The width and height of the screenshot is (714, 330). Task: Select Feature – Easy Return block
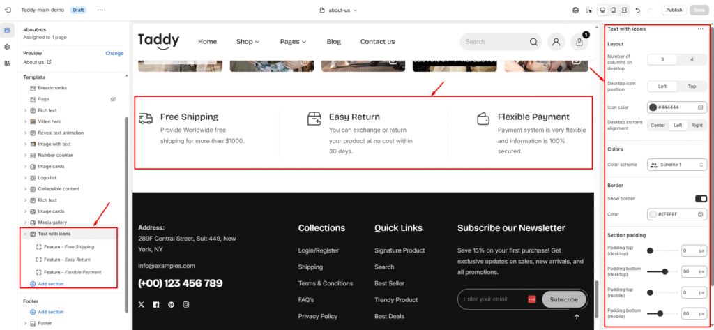(x=68, y=260)
